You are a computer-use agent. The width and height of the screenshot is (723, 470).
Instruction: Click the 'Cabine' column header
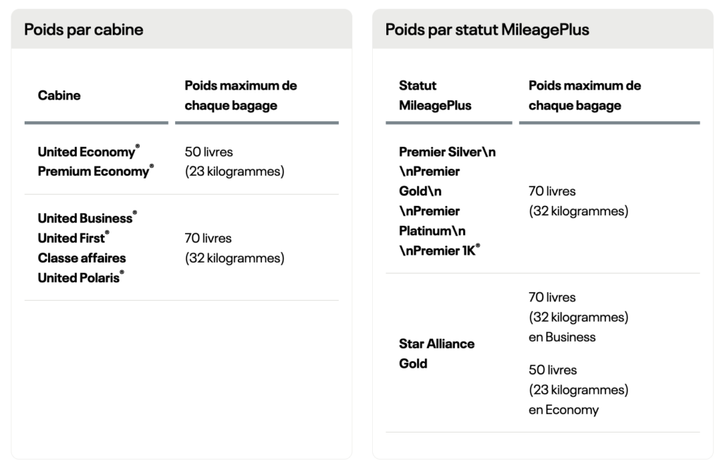[59, 95]
